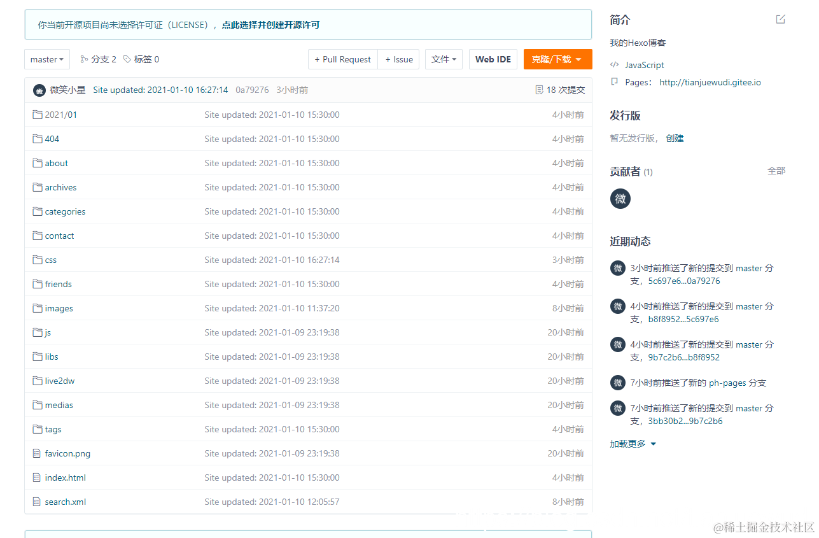Viewport: 819px width, 538px height.
Task: Open the index.html file
Action: (x=65, y=478)
